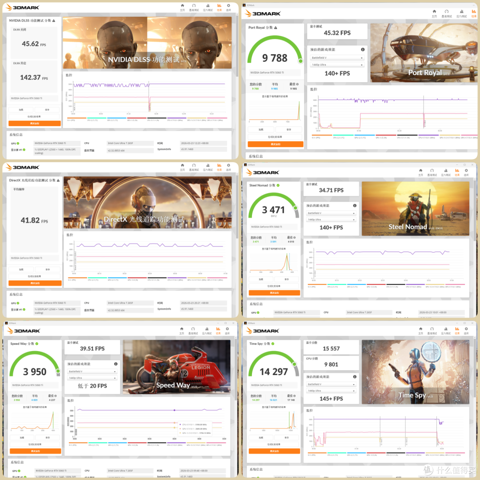
Task: Switch to Benchmarks tab in Speed Way window
Action: point(193,331)
